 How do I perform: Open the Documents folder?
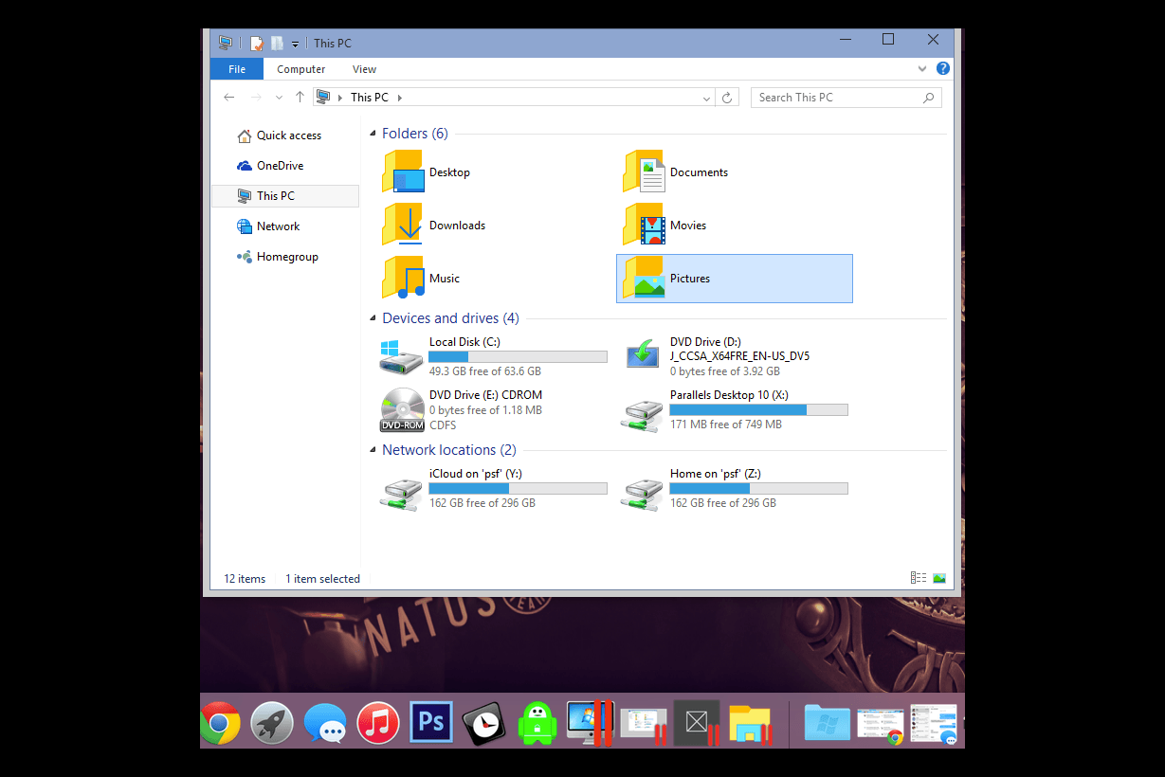(x=676, y=172)
